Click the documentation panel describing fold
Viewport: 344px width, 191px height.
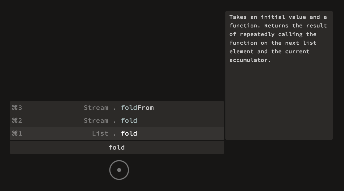[x=279, y=75]
